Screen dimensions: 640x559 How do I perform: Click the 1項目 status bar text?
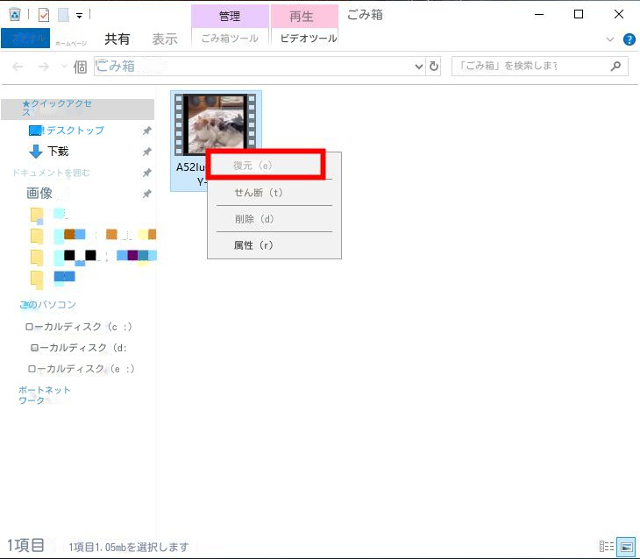point(25,546)
